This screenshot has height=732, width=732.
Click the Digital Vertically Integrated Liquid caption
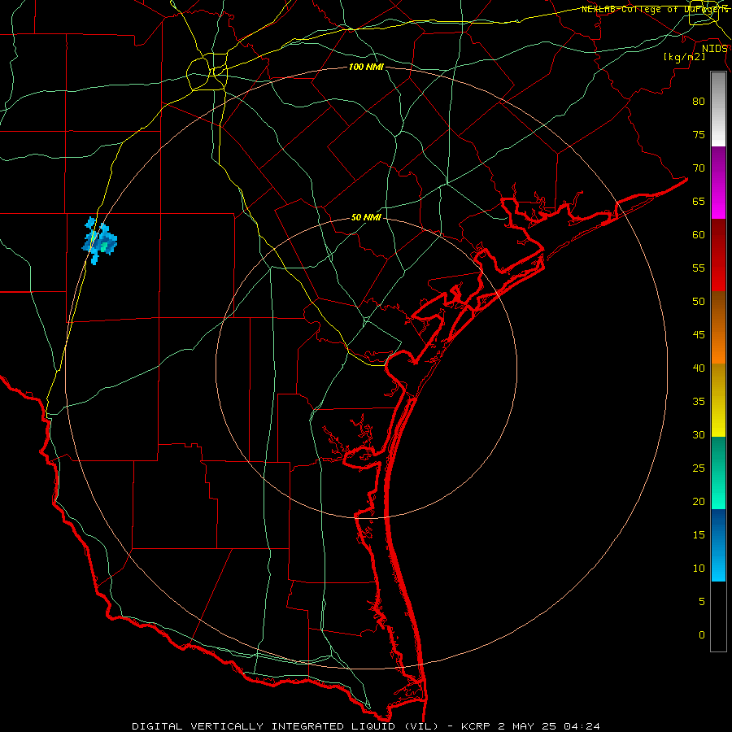pyautogui.click(x=285, y=726)
